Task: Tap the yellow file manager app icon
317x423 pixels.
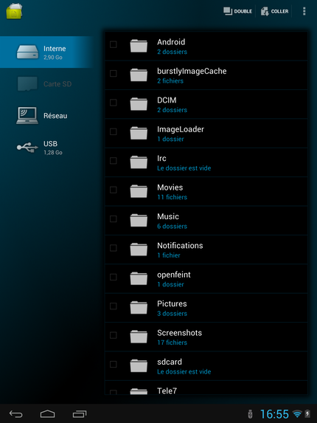Action: pyautogui.click(x=14, y=11)
